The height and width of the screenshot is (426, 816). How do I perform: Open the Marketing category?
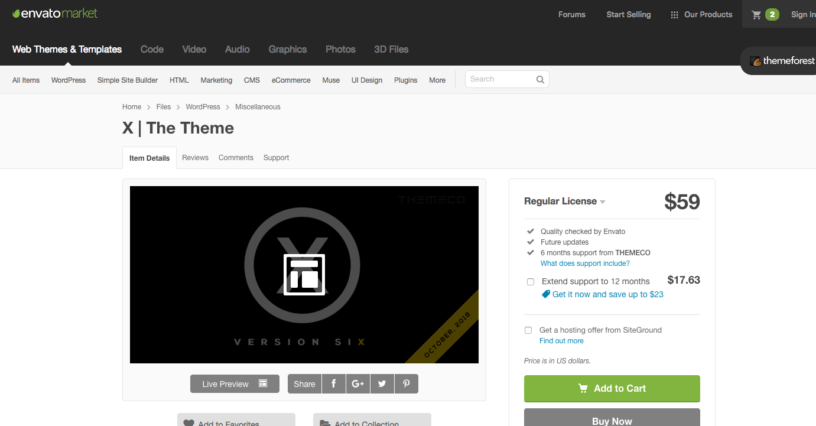coord(216,80)
